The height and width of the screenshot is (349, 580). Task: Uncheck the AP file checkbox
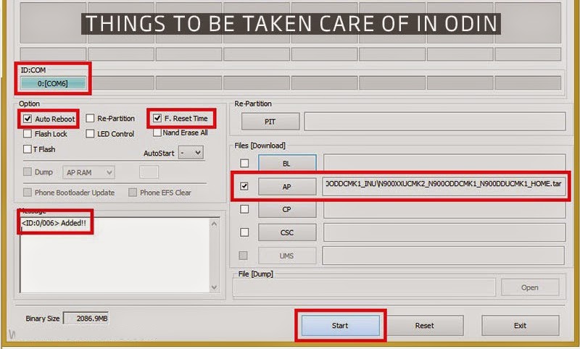click(x=244, y=186)
